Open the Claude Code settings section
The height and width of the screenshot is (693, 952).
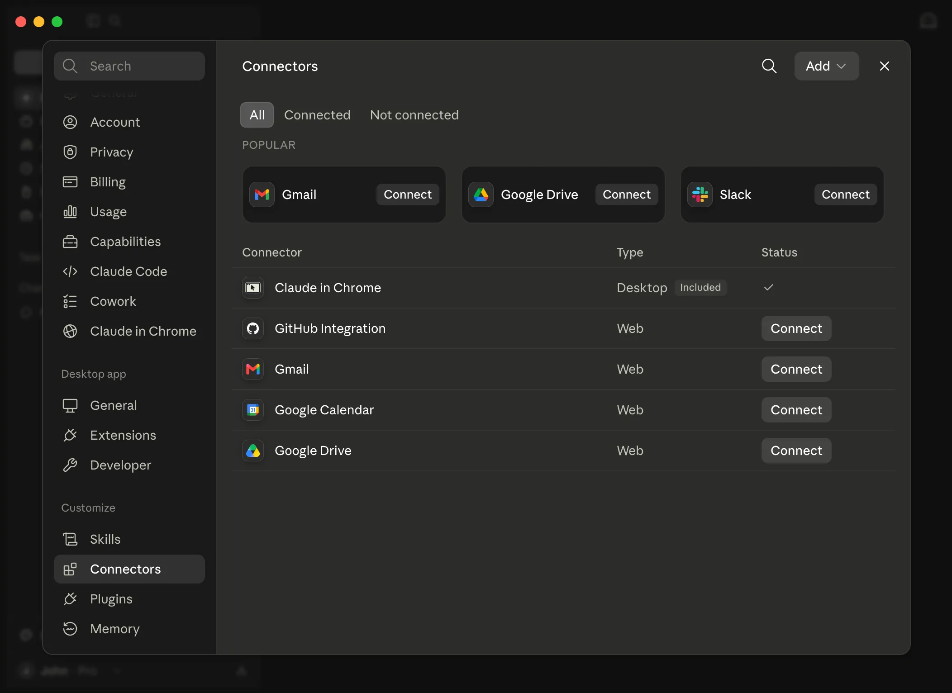click(129, 271)
